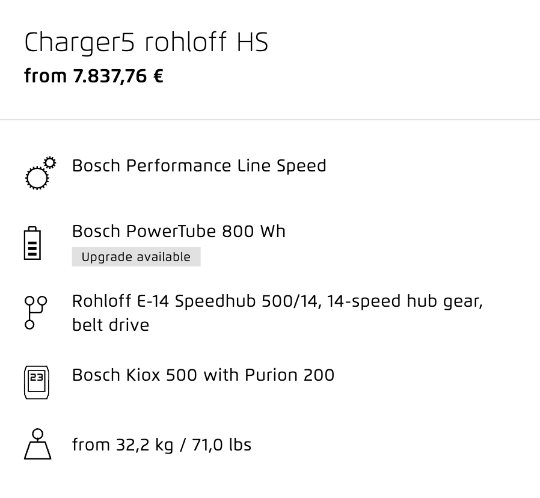This screenshot has height=498, width=540.
Task: Click the HS suffix in title
Action: point(252,42)
